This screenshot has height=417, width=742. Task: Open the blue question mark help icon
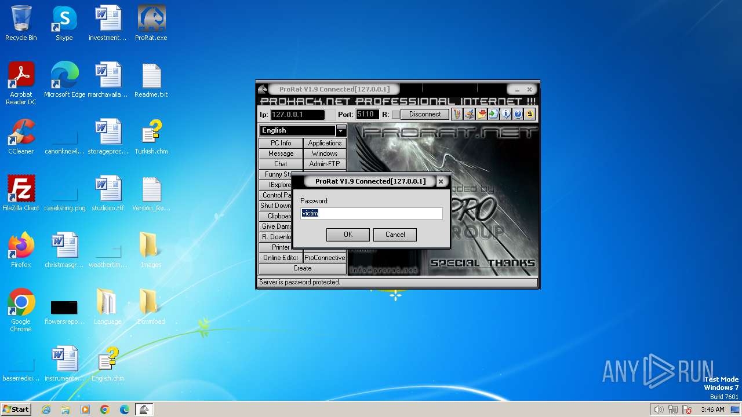[518, 114]
